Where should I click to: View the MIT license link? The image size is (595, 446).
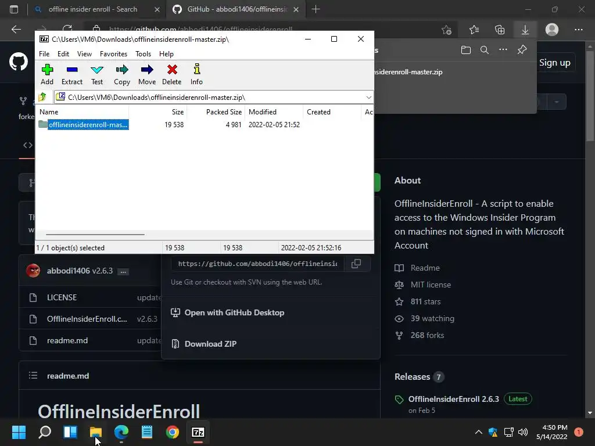pyautogui.click(x=431, y=285)
